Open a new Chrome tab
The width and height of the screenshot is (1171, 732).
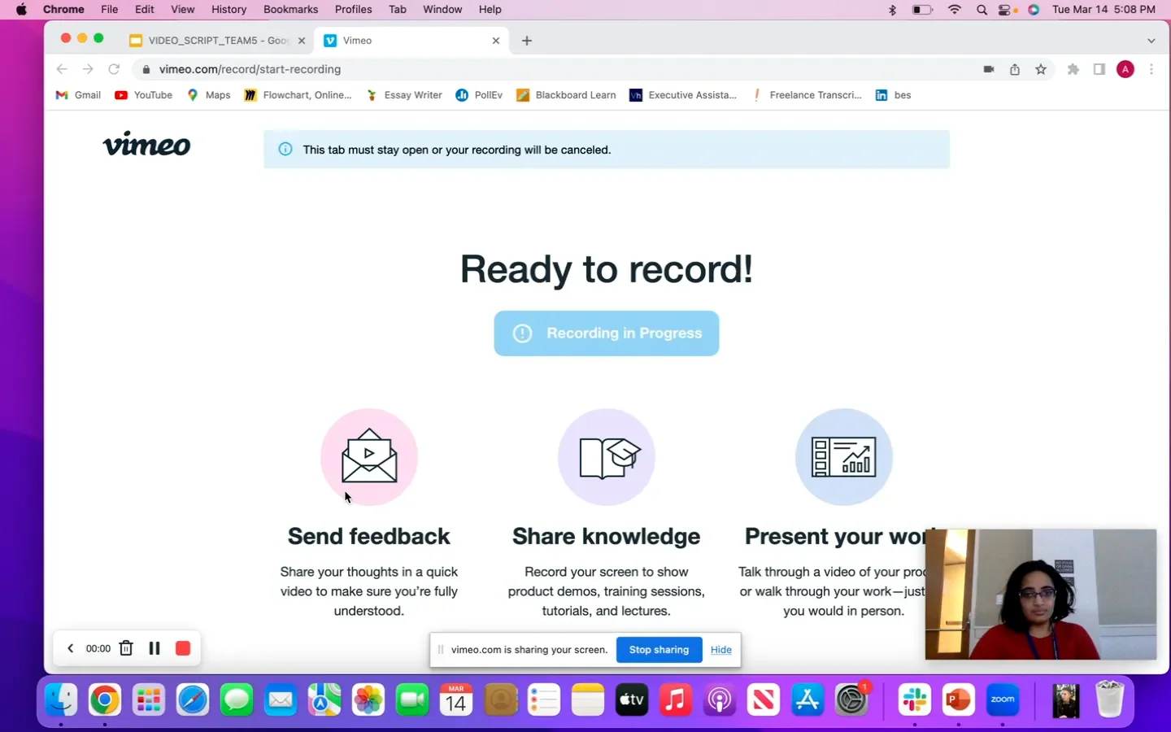click(x=527, y=41)
